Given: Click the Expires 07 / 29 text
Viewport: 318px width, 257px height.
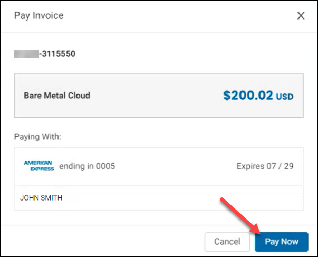Looking at the screenshot, I should point(265,166).
